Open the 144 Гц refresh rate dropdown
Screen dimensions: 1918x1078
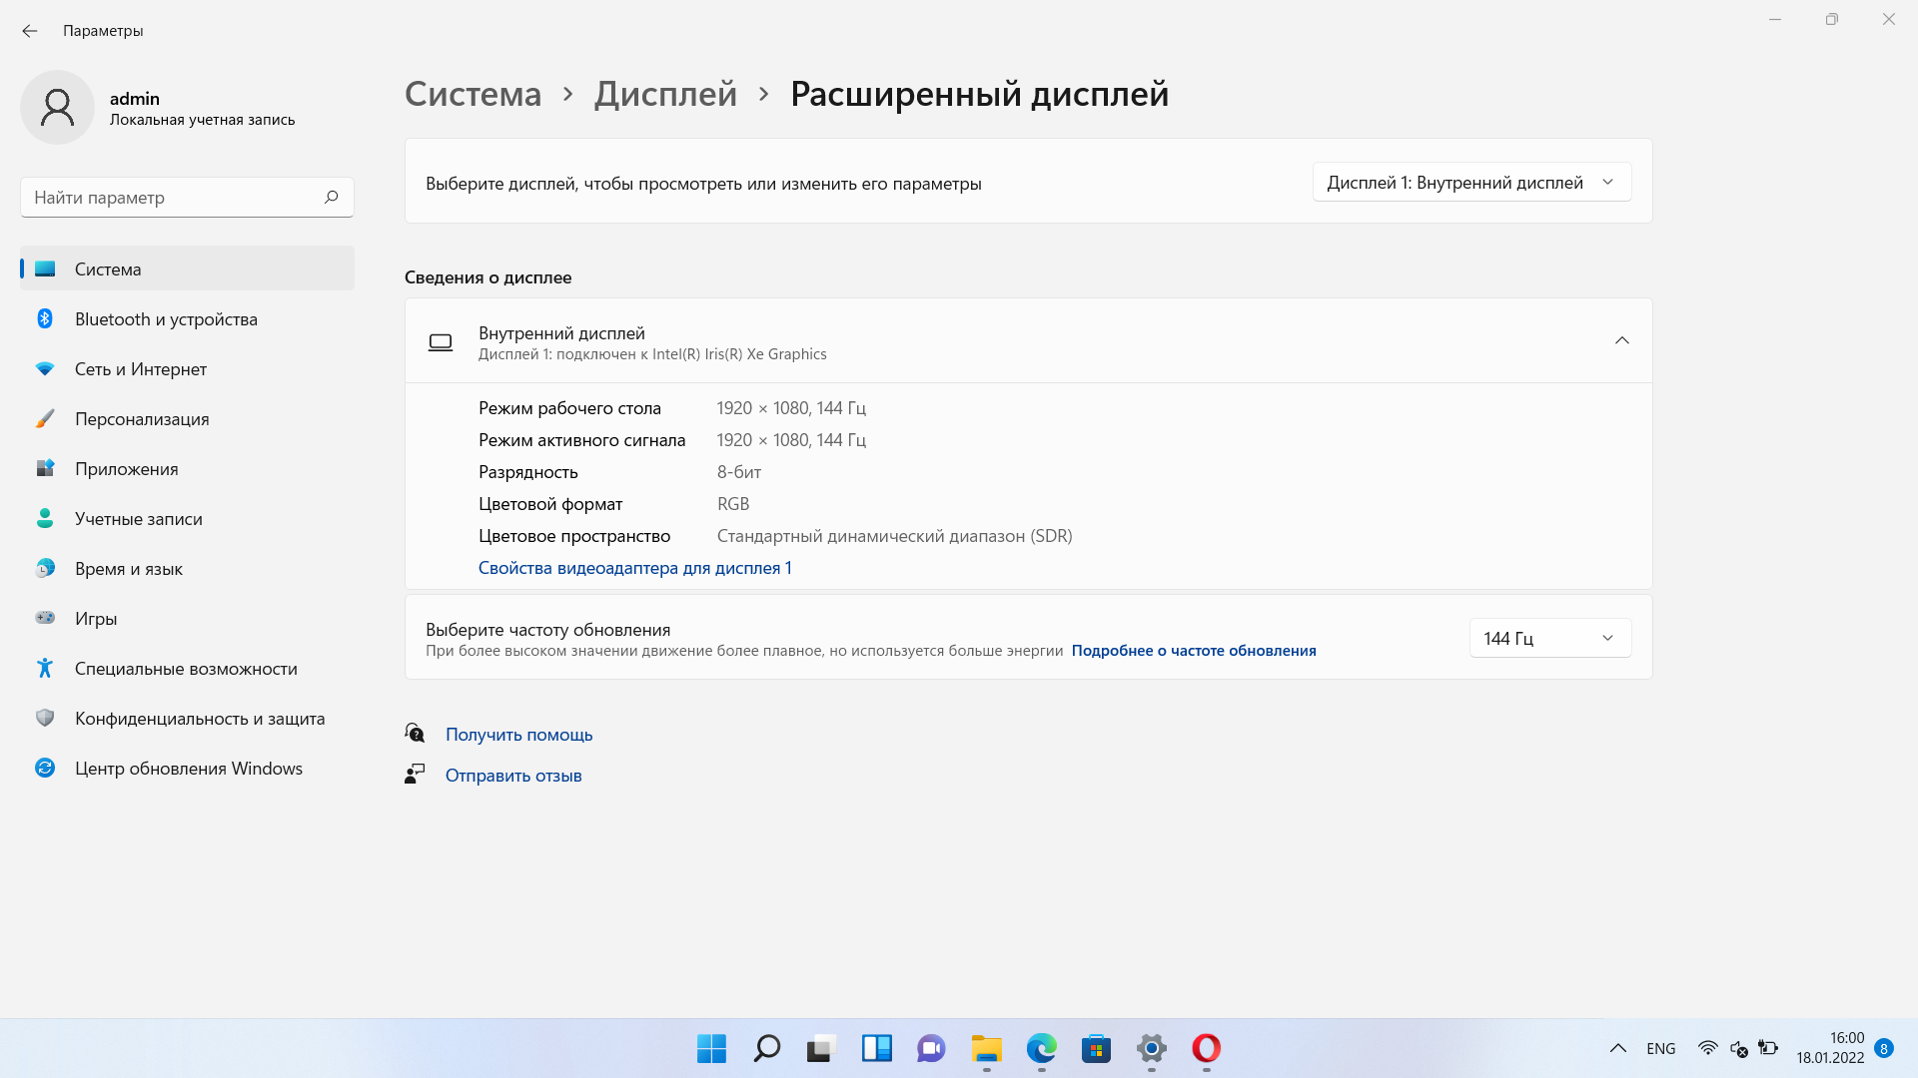point(1549,638)
